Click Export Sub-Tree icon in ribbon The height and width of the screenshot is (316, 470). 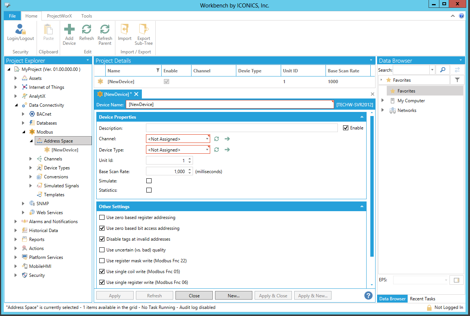[x=144, y=30]
